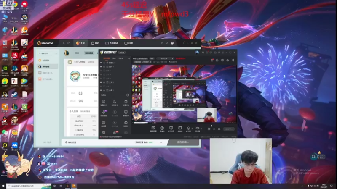This screenshot has height=189, width=337.
Task: Click the 极地大乱斗 row in stats table
Action: pyautogui.click(x=83, y=126)
